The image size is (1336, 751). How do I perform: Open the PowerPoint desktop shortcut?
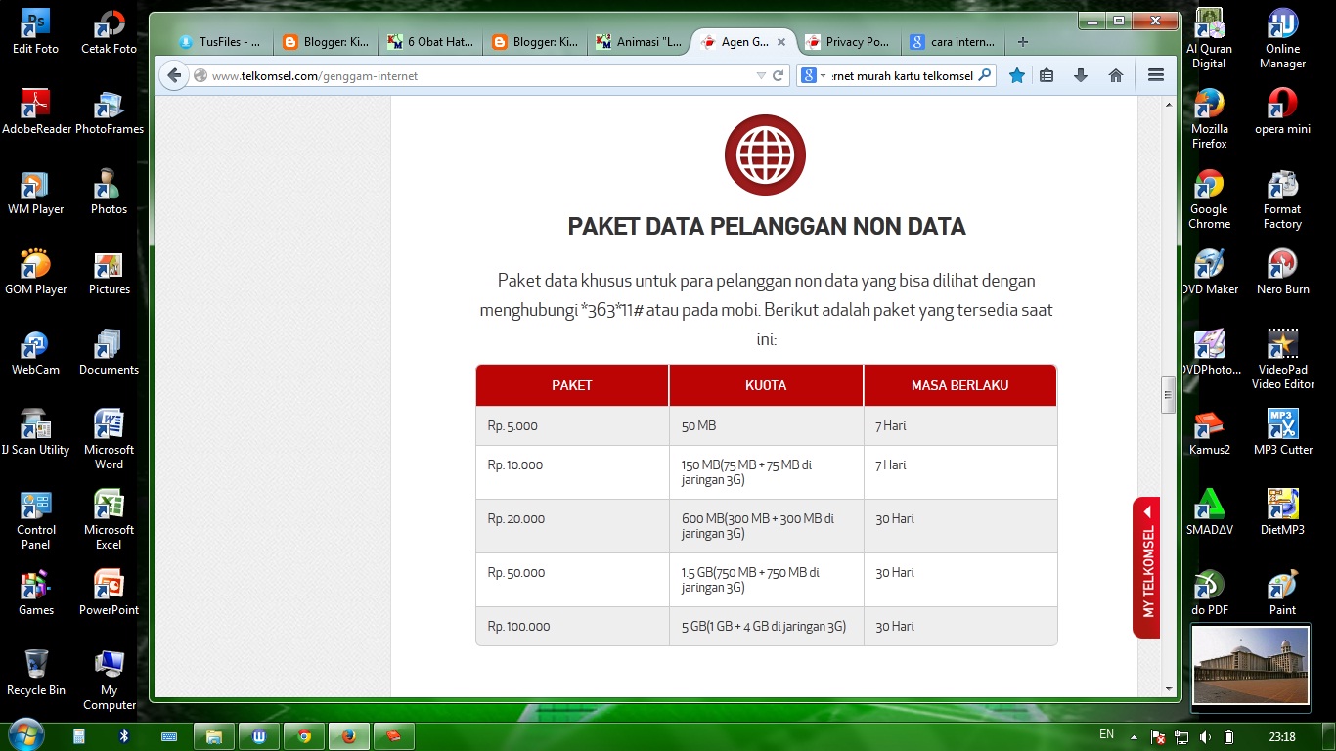coord(110,593)
